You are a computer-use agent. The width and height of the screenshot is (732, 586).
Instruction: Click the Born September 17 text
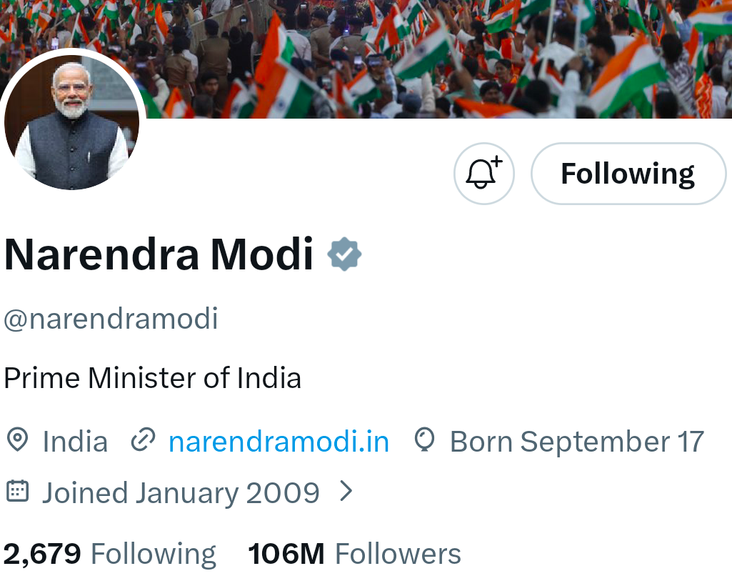[x=576, y=442]
